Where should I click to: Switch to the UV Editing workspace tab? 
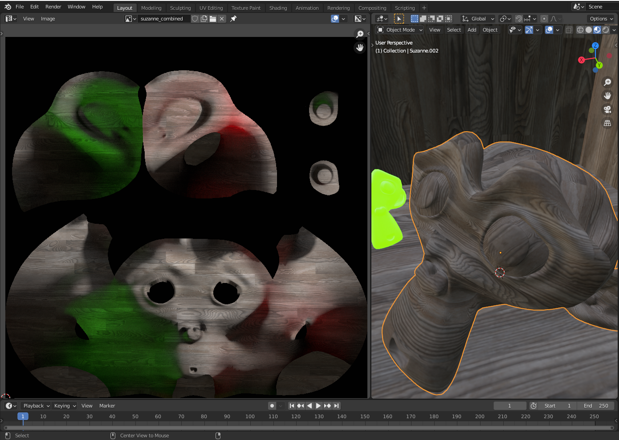tap(211, 8)
